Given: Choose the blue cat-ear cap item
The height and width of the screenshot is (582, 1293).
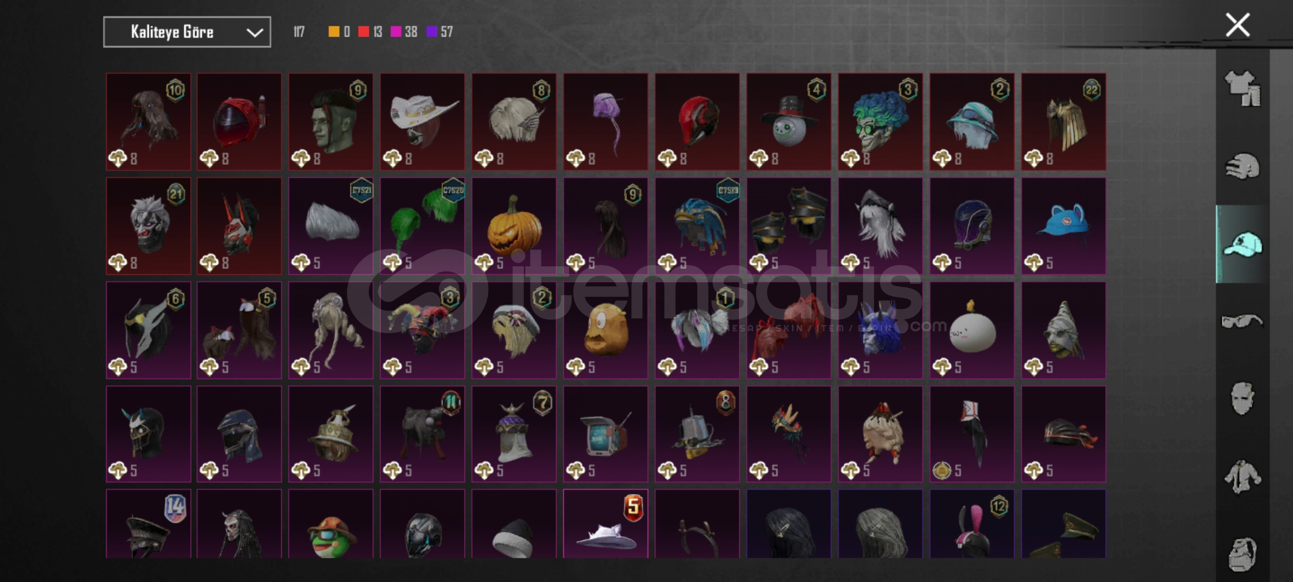Looking at the screenshot, I should pos(1063,226).
